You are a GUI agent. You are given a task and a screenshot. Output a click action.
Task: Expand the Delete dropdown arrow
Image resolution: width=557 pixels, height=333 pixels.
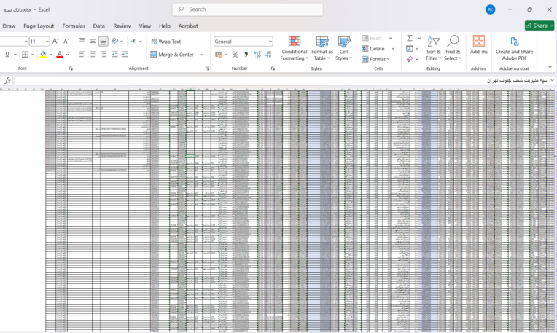[393, 49]
